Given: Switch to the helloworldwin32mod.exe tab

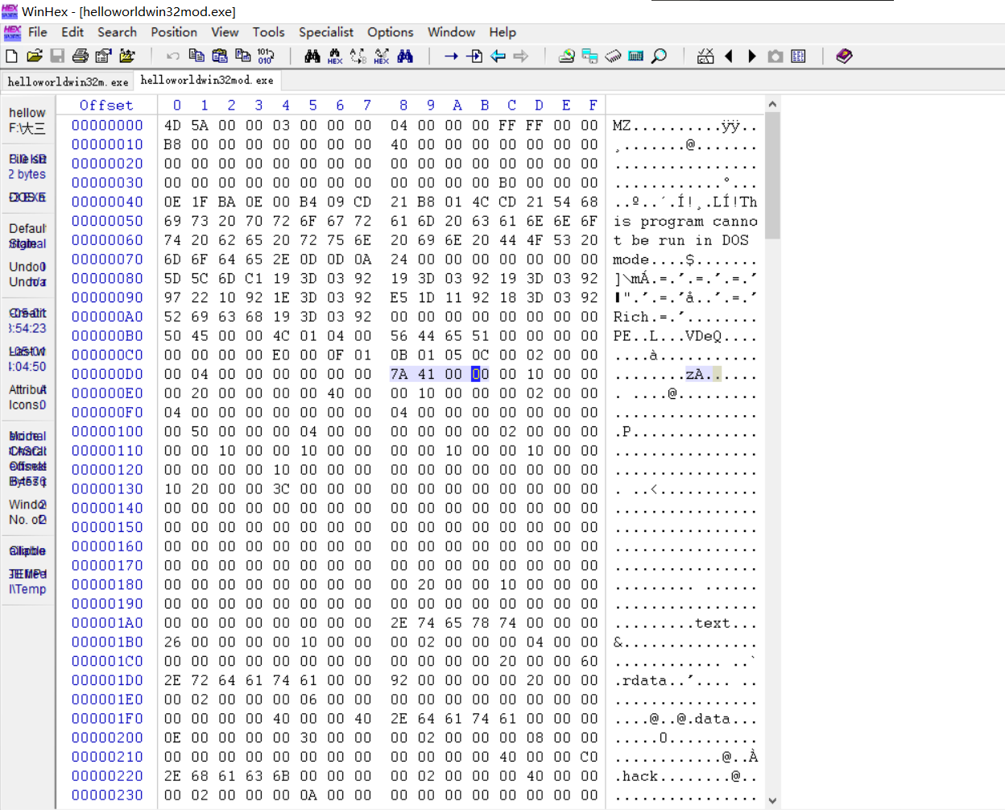Looking at the screenshot, I should click(x=207, y=80).
